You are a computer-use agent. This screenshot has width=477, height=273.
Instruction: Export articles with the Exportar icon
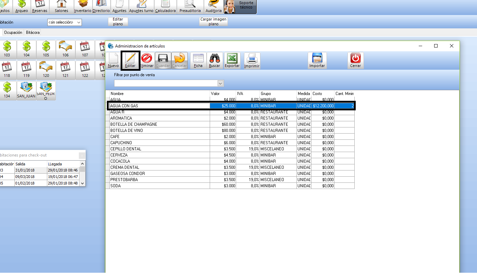tap(232, 60)
